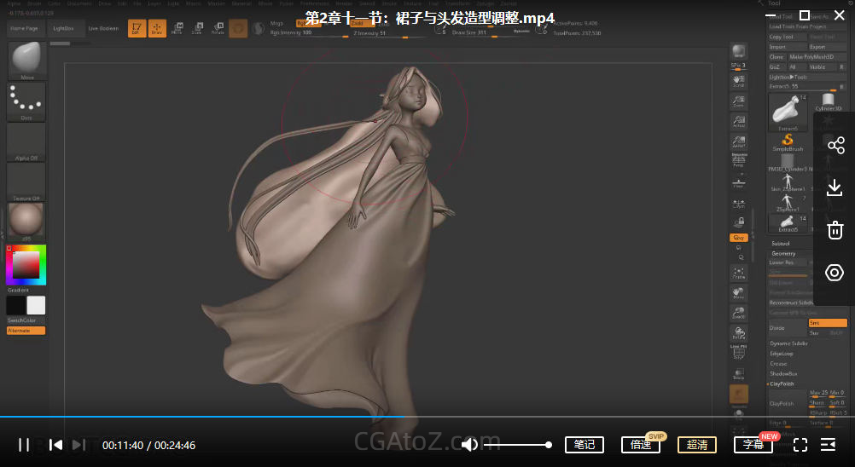Viewport: 855px width, 467px height.
Task: Pause the video playback
Action: click(24, 444)
